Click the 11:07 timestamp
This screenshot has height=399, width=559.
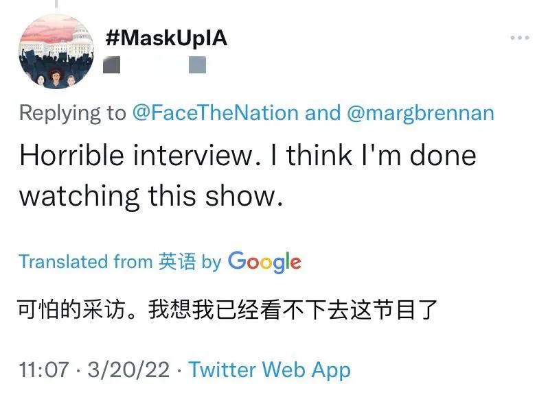click(x=43, y=370)
